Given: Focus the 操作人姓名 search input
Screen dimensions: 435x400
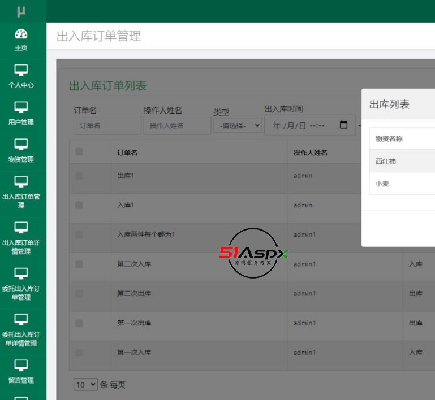Looking at the screenshot, I should pyautogui.click(x=177, y=125).
